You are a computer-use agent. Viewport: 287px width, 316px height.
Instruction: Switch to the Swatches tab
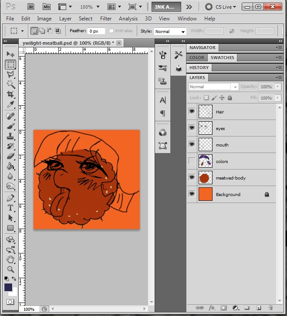[222, 57]
